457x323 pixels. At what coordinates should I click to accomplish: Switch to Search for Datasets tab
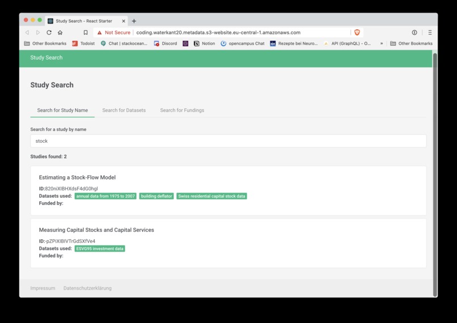point(124,110)
